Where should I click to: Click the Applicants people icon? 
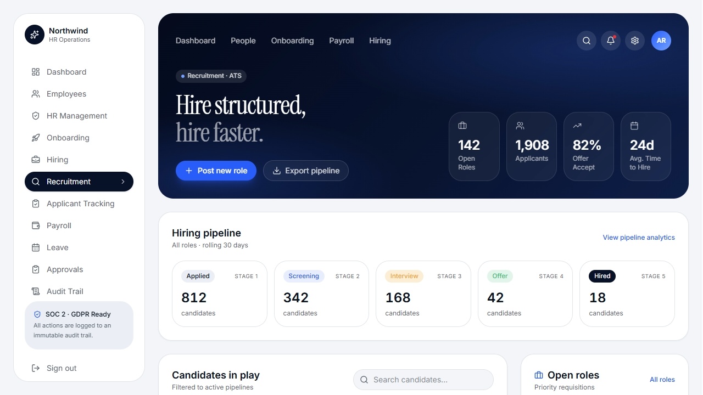(520, 126)
